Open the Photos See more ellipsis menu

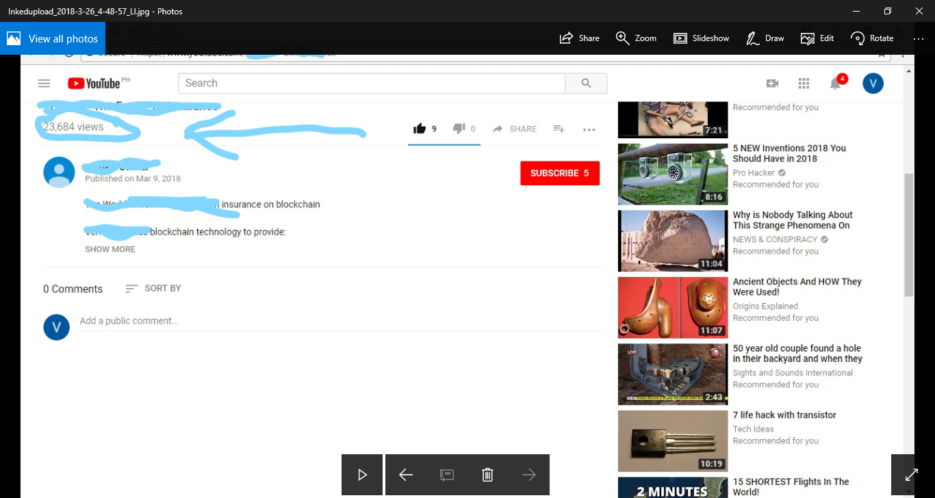click(919, 38)
